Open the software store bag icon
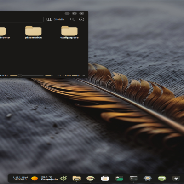The width and height of the screenshot is (184, 184). [x=105, y=178]
